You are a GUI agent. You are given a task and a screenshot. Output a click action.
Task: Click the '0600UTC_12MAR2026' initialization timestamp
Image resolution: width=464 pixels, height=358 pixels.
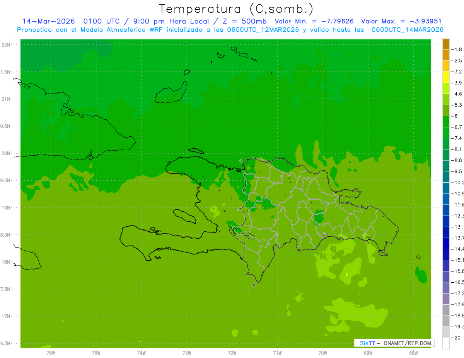pyautogui.click(x=263, y=30)
